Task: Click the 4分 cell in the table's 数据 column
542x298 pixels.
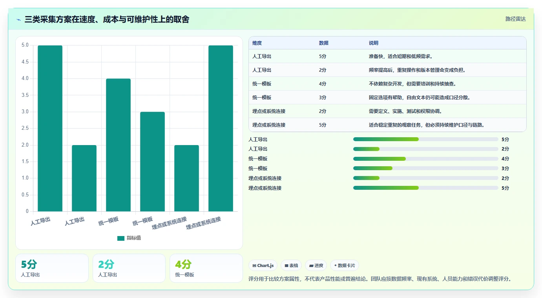Action: [323, 84]
